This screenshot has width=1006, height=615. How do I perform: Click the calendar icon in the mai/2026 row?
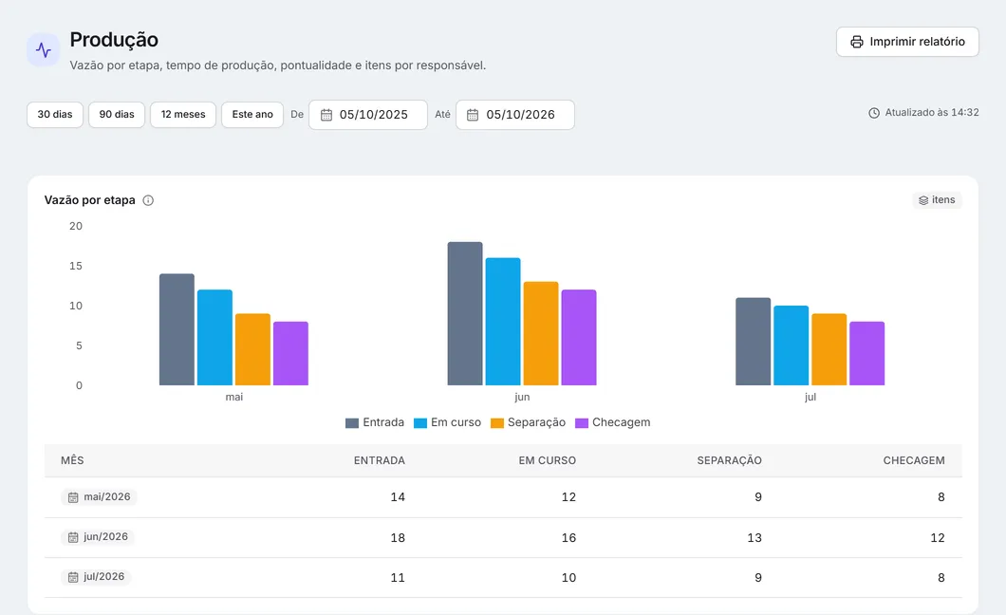[x=73, y=497]
